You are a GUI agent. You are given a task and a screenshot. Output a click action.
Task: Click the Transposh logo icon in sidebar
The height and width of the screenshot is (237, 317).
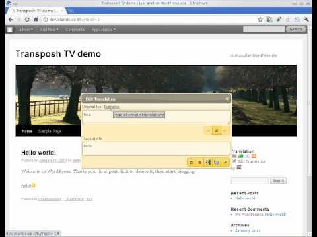click(239, 167)
